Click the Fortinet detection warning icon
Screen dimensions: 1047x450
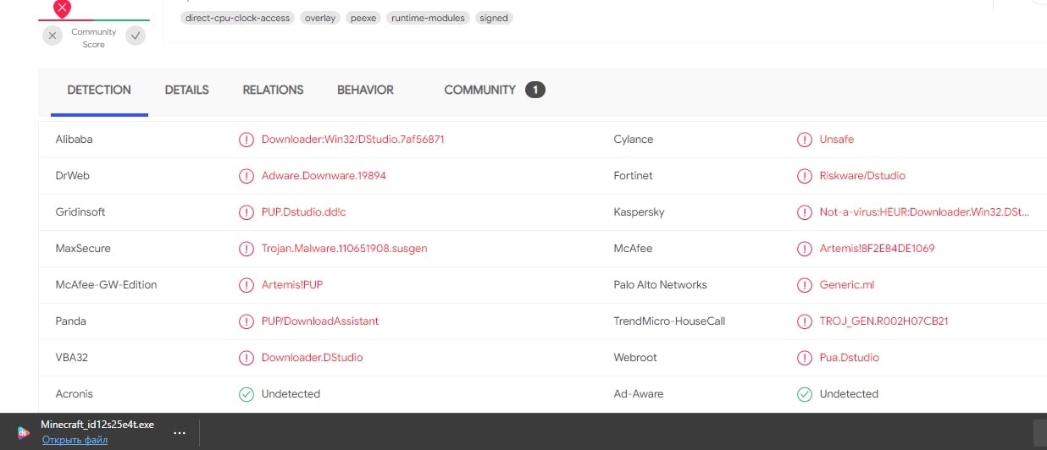805,176
